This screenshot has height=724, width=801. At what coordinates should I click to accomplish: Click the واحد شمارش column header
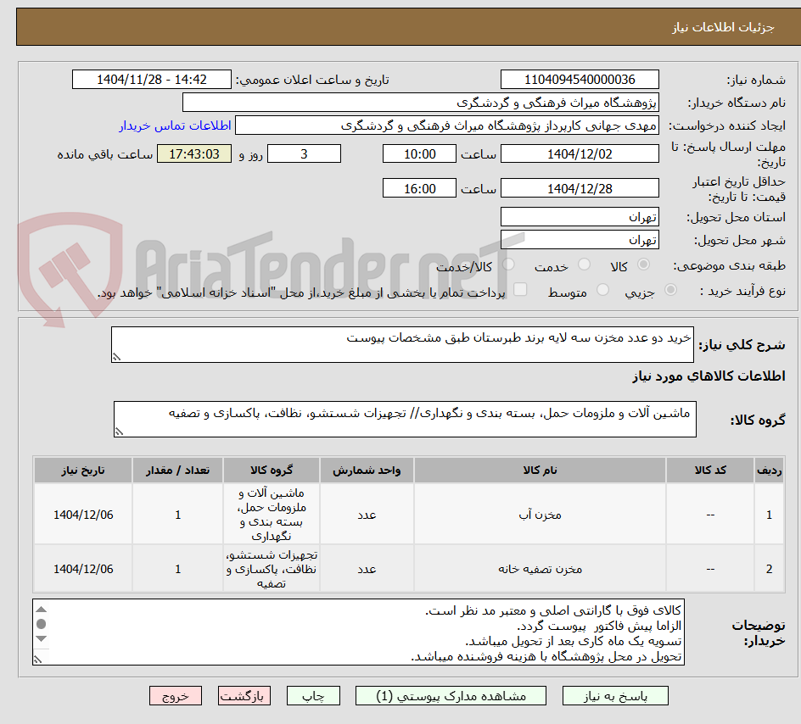tap(367, 470)
